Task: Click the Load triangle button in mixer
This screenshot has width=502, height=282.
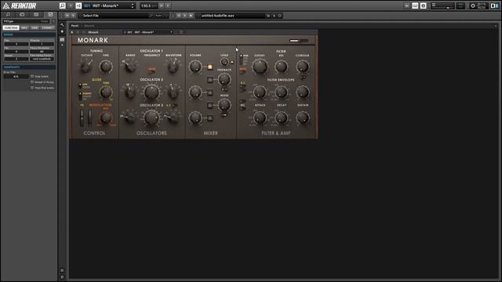Action: tap(232, 62)
